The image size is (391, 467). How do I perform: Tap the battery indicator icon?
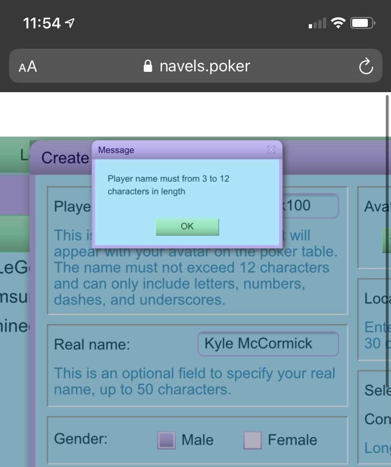click(x=363, y=23)
